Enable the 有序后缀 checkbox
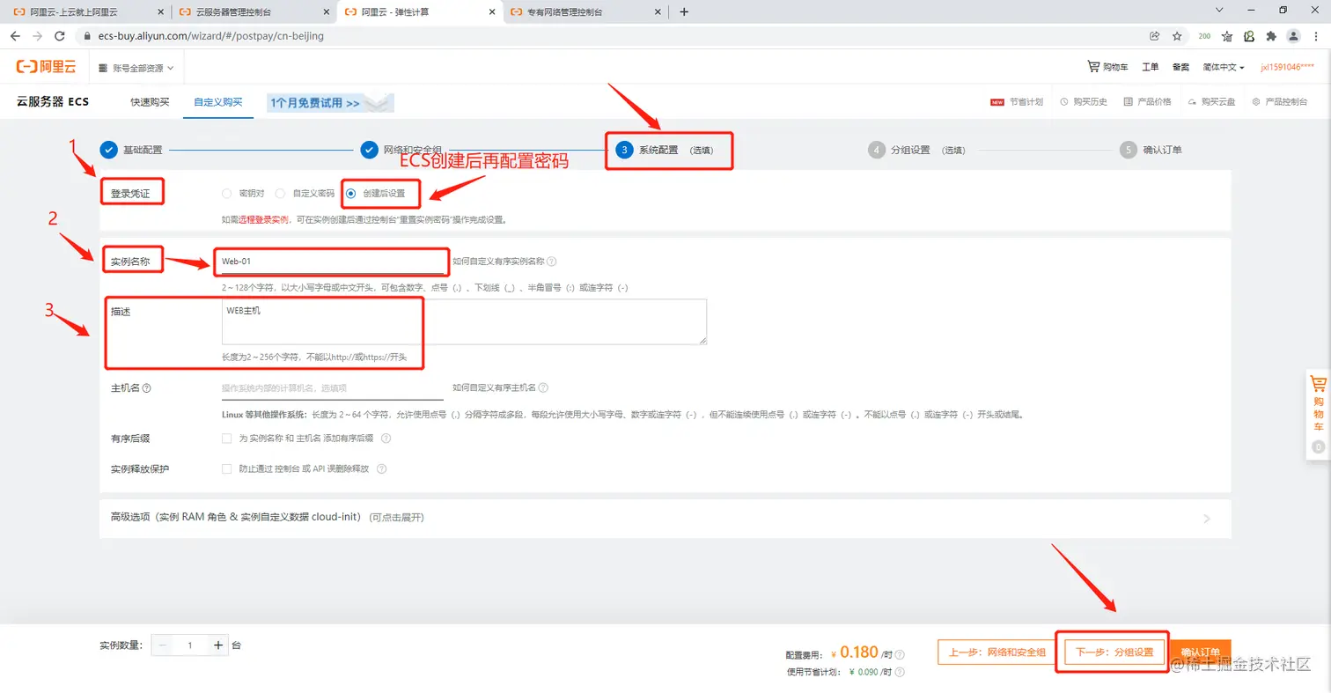This screenshot has width=1331, height=693. (x=227, y=438)
